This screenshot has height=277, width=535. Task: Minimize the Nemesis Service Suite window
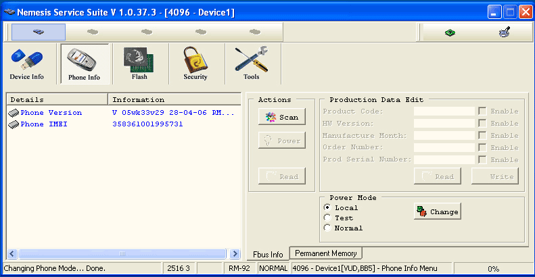click(x=494, y=13)
